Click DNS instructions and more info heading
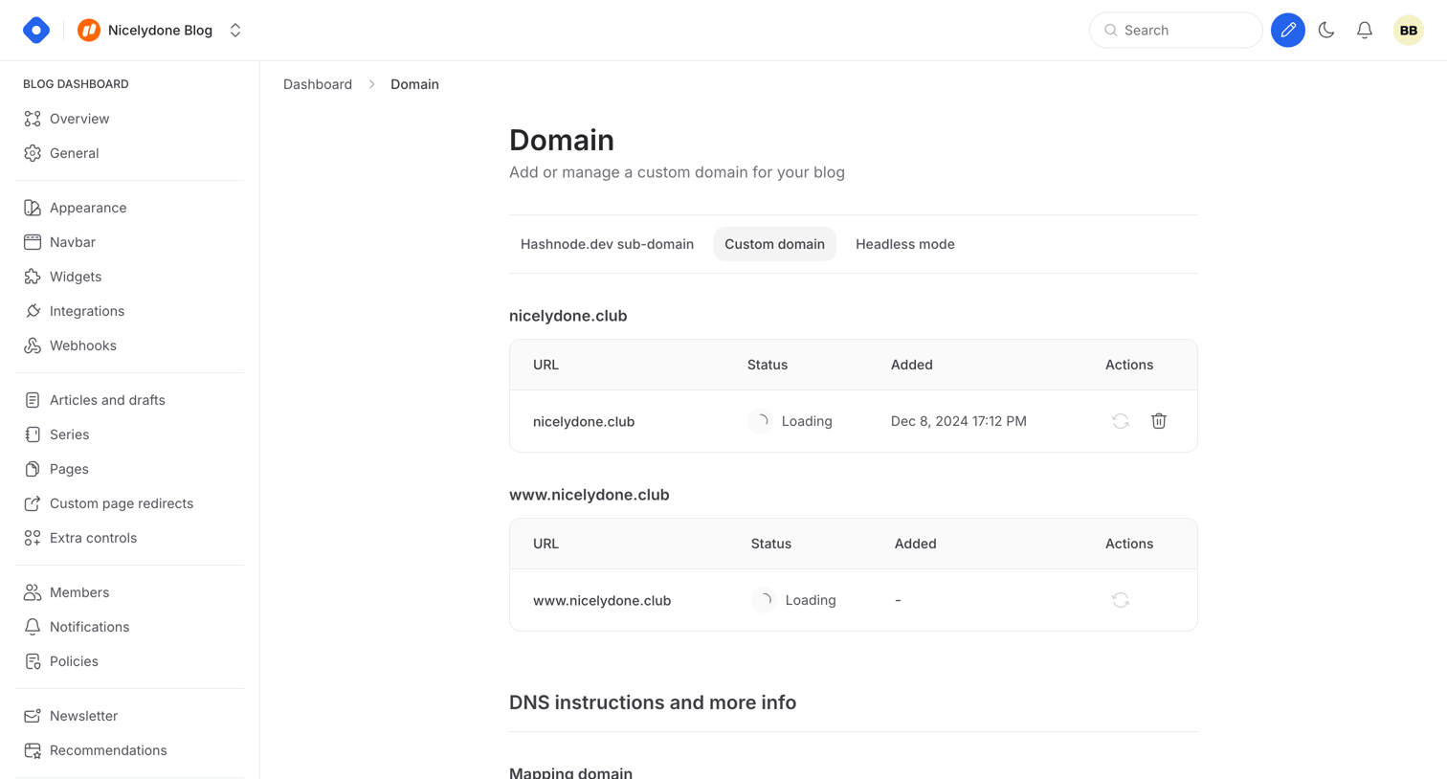This screenshot has height=779, width=1447. tap(653, 702)
